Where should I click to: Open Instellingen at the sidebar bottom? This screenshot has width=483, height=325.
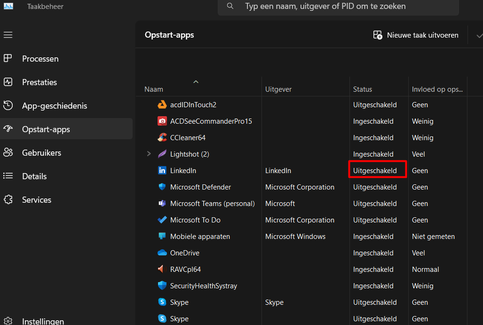[43, 321]
